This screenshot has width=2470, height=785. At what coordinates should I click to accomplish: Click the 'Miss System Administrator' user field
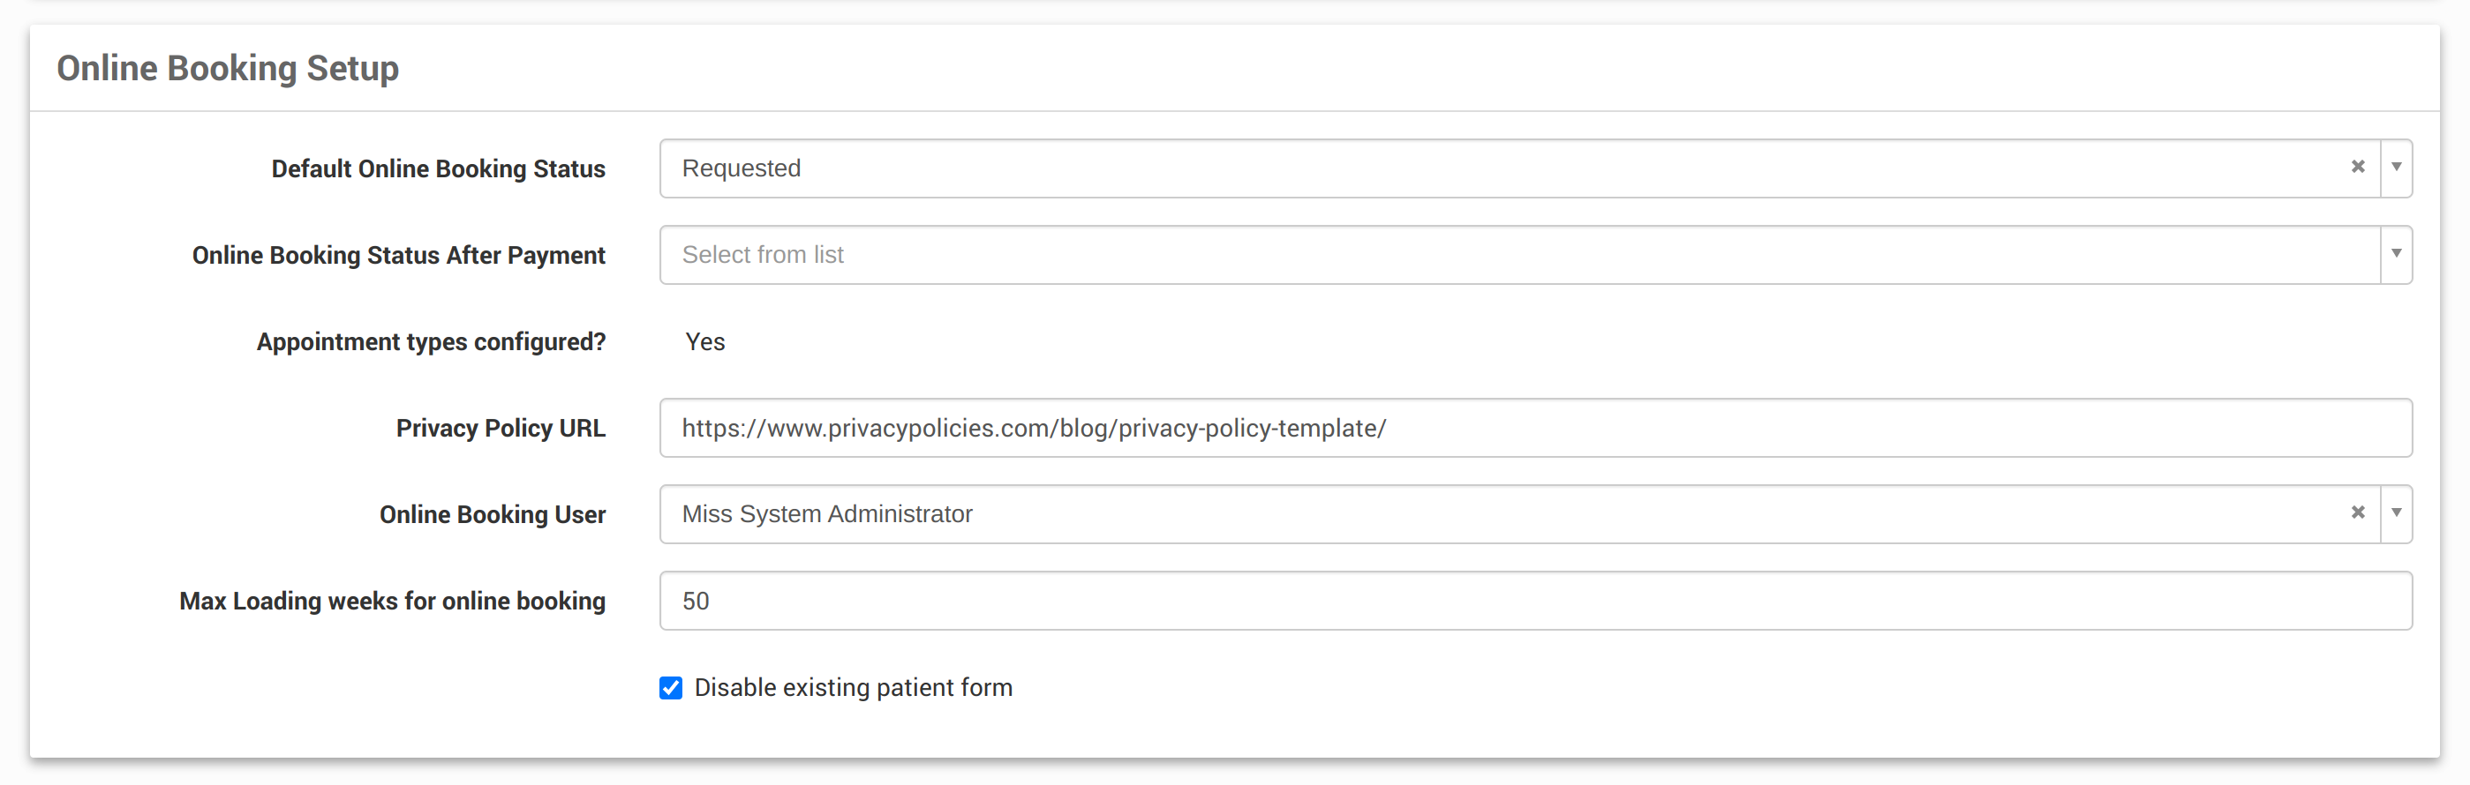1438,515
